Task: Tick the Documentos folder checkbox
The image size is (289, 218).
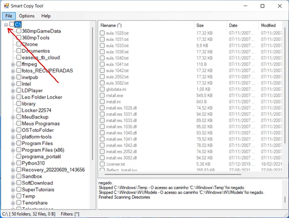Action: (x=19, y=51)
